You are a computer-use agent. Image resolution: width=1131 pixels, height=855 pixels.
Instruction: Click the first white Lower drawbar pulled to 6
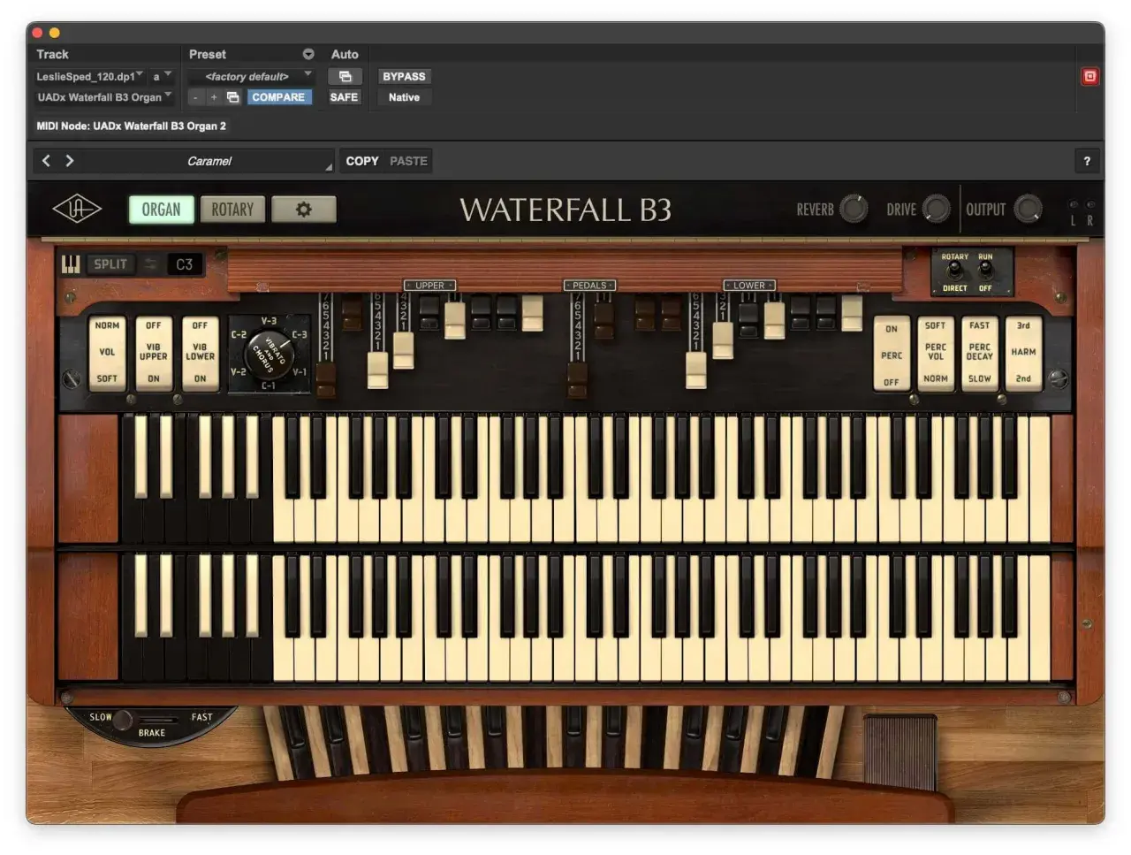[x=696, y=370]
